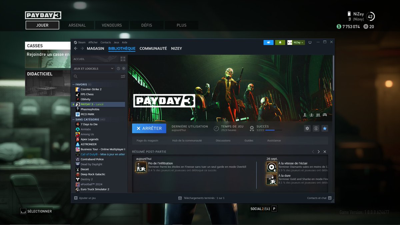Open the Afficher menu

(93, 42)
